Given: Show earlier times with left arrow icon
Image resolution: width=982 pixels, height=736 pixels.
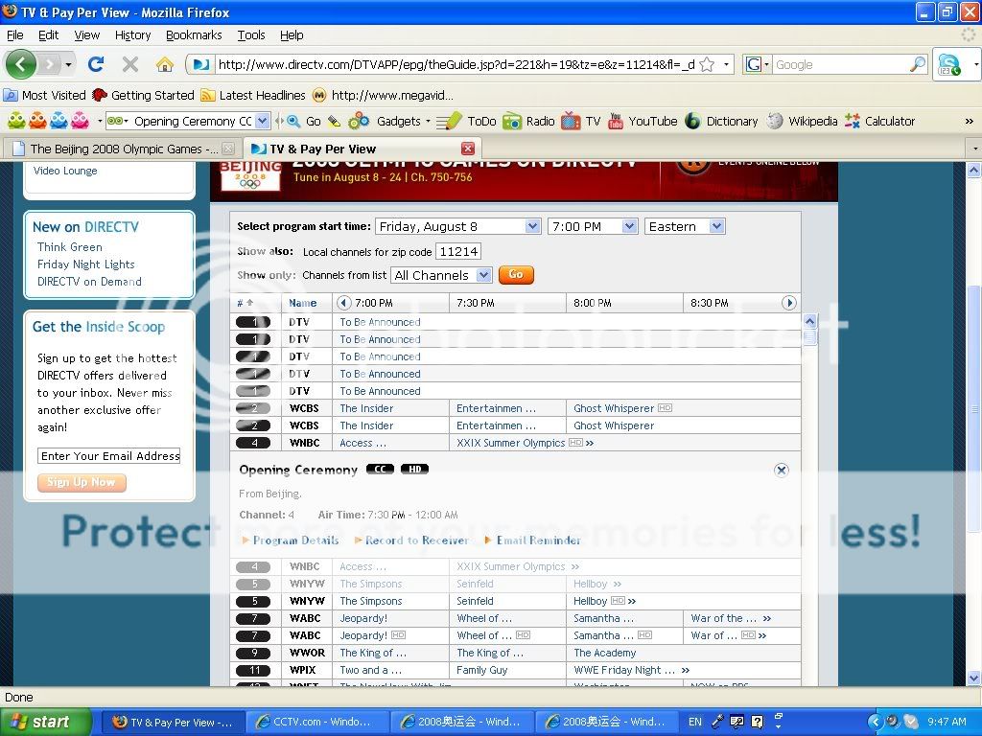Looking at the screenshot, I should click(344, 303).
